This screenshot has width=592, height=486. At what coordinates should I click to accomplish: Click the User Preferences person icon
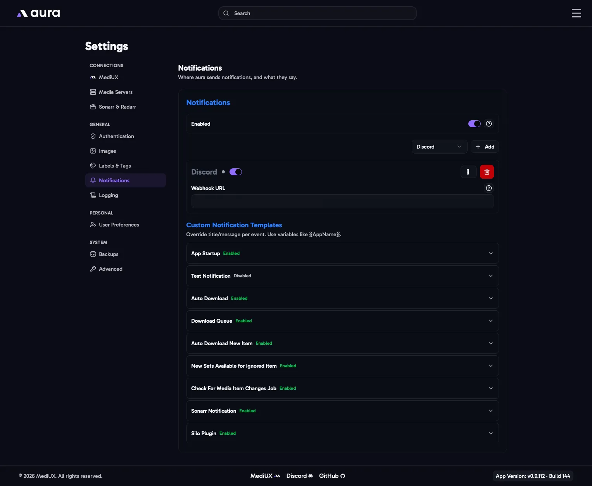93,225
